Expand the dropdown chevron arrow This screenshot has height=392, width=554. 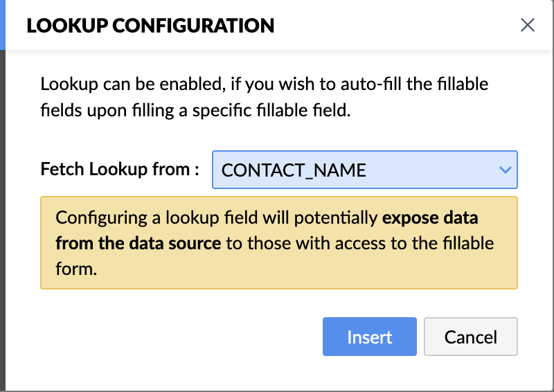(506, 170)
